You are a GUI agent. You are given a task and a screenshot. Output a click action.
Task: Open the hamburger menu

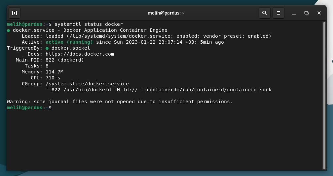coord(278,13)
